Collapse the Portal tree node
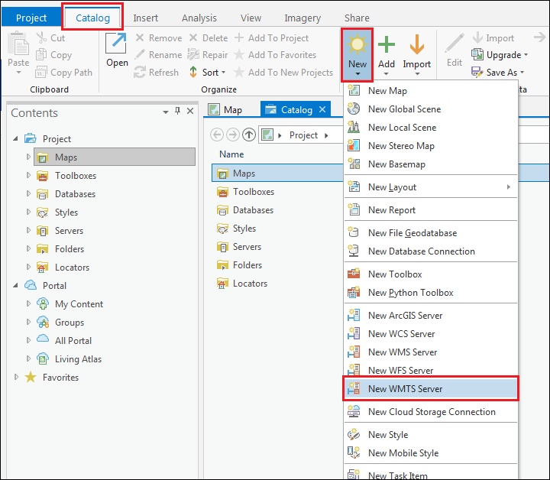The width and height of the screenshot is (550, 480). [x=15, y=286]
